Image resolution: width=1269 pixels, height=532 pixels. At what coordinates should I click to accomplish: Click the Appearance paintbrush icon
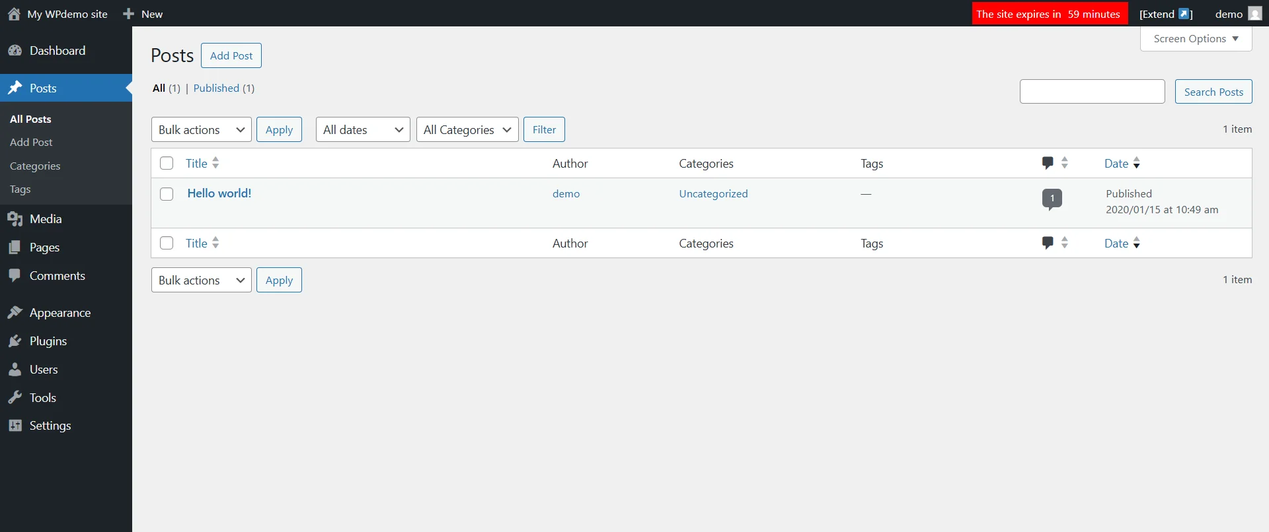point(15,313)
